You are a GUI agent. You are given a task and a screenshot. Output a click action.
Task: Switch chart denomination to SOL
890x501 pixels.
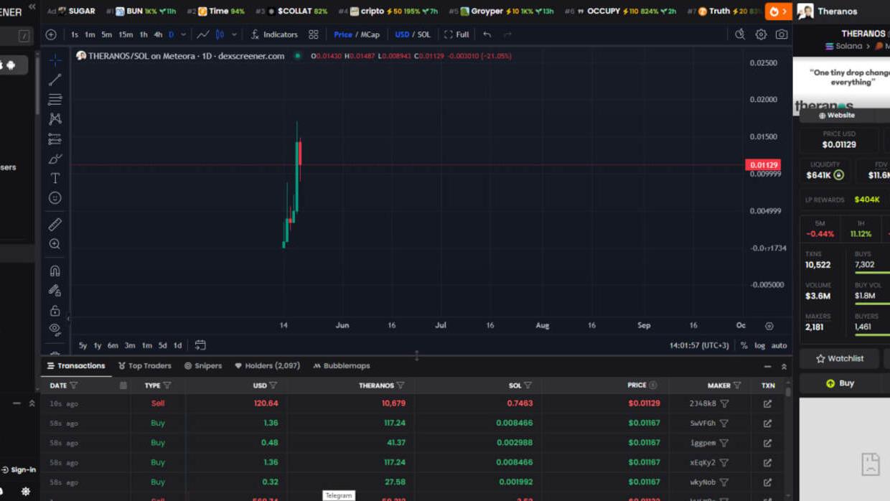pyautogui.click(x=423, y=34)
